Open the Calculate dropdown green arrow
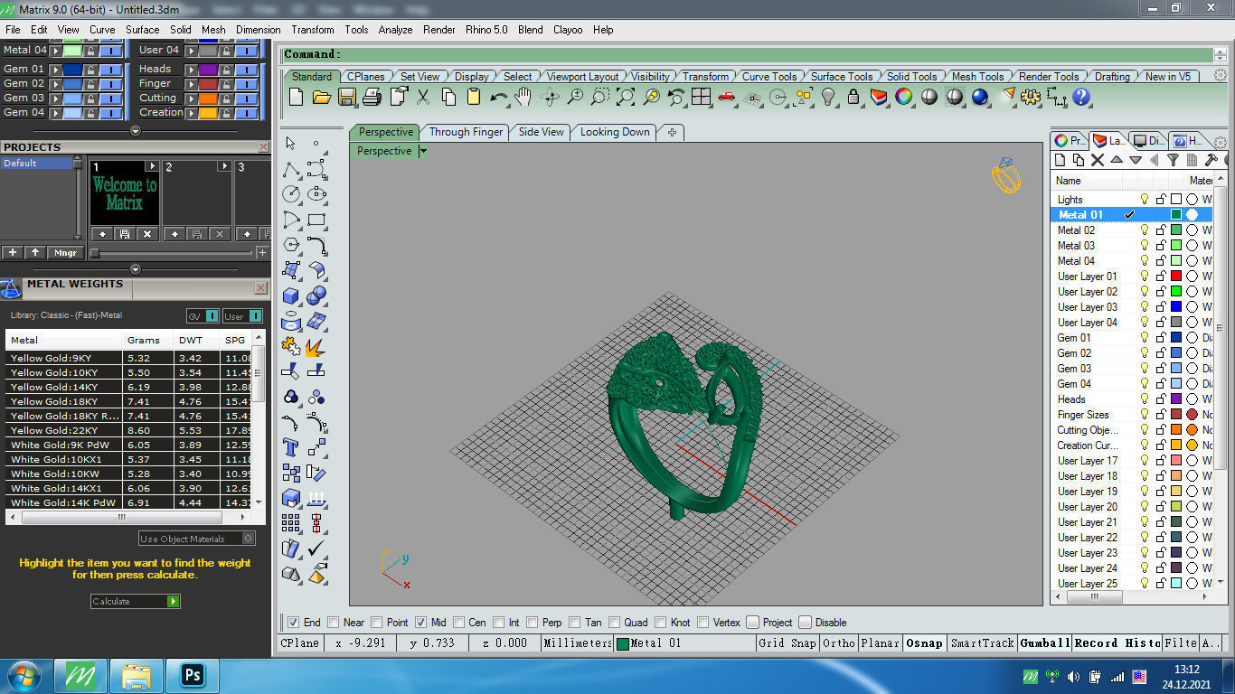This screenshot has width=1235, height=694. point(174,601)
